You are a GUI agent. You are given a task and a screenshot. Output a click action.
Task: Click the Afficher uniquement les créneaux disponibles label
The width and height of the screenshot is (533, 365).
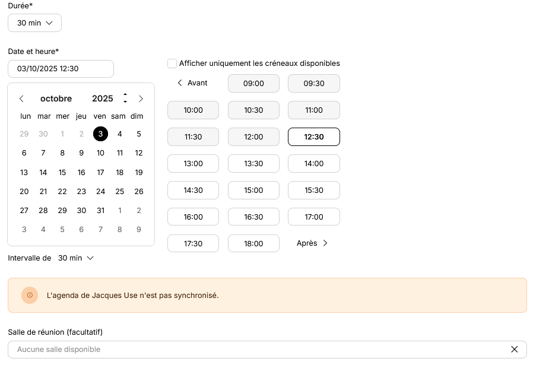(259, 64)
